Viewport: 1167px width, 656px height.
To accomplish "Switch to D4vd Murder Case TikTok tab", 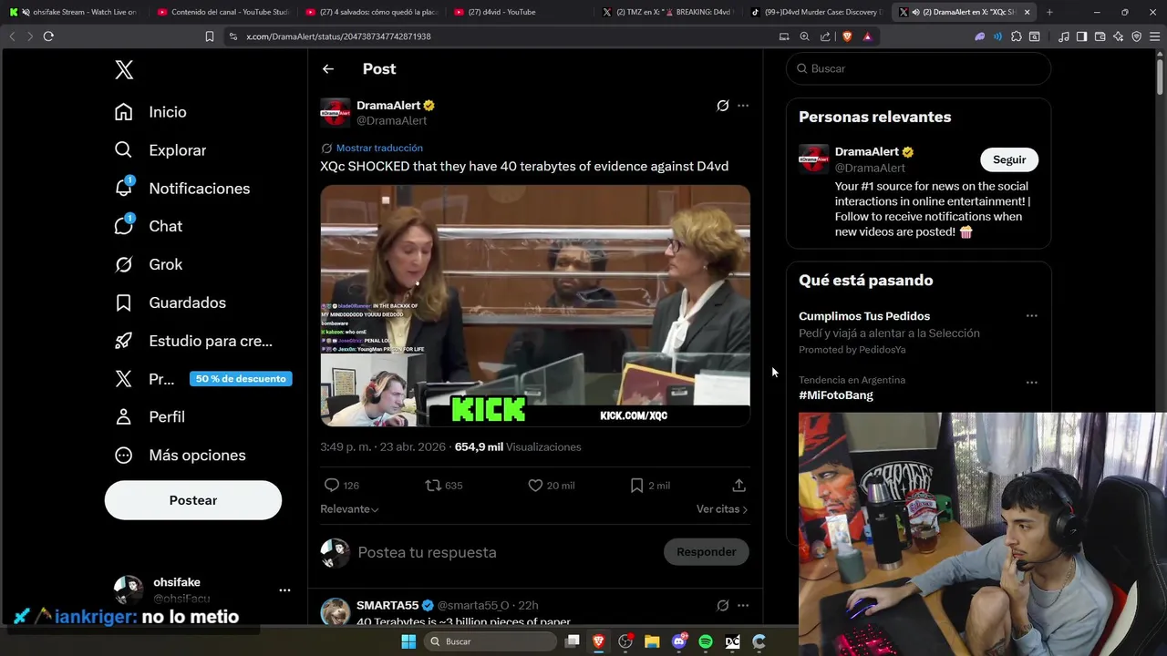I will pyautogui.click(x=818, y=12).
